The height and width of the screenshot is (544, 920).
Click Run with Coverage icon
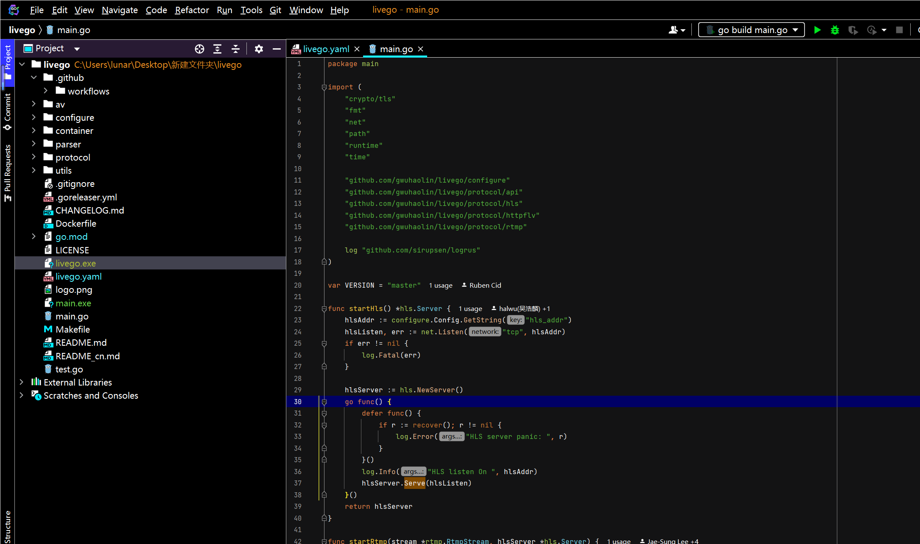[853, 30]
